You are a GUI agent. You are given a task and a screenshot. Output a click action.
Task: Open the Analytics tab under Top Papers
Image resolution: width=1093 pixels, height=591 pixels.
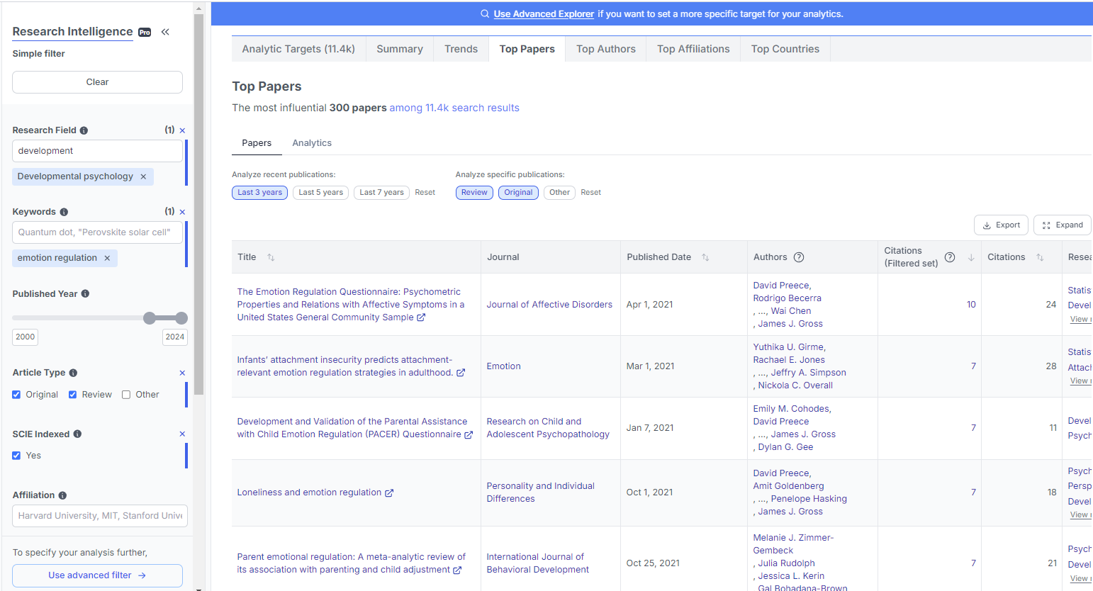[x=312, y=142]
